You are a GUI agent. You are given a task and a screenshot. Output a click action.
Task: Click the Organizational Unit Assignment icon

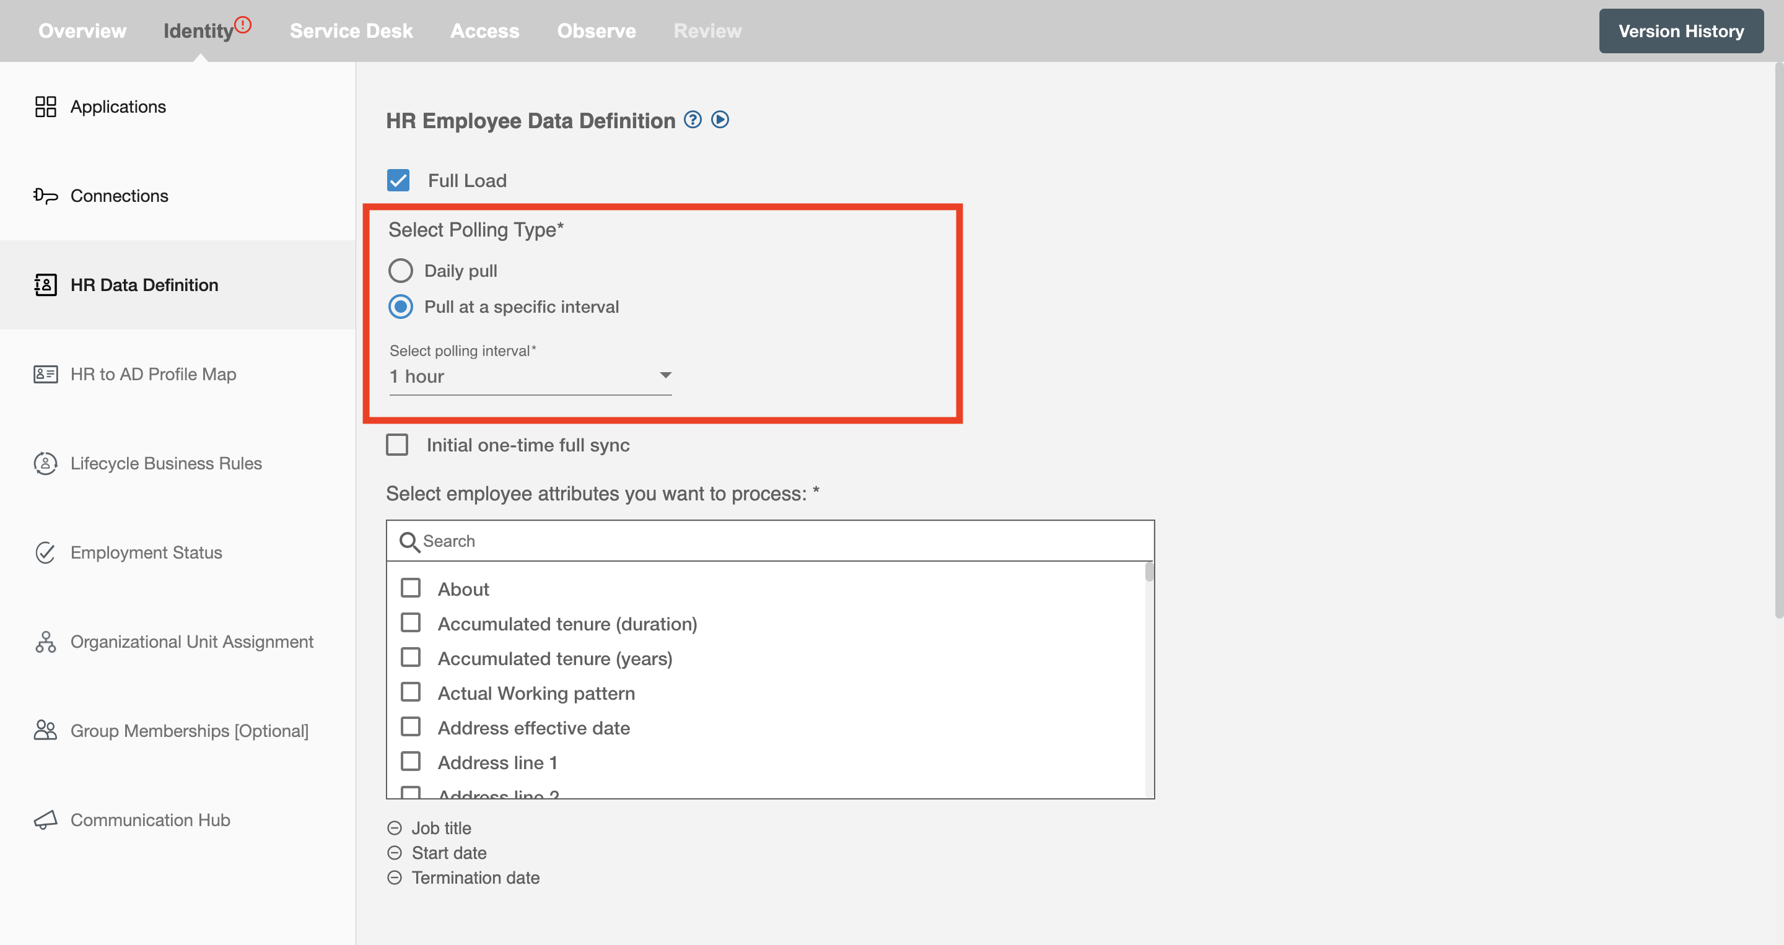[x=45, y=642]
